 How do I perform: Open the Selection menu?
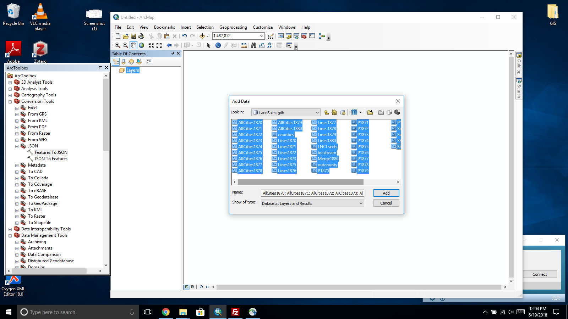(205, 27)
